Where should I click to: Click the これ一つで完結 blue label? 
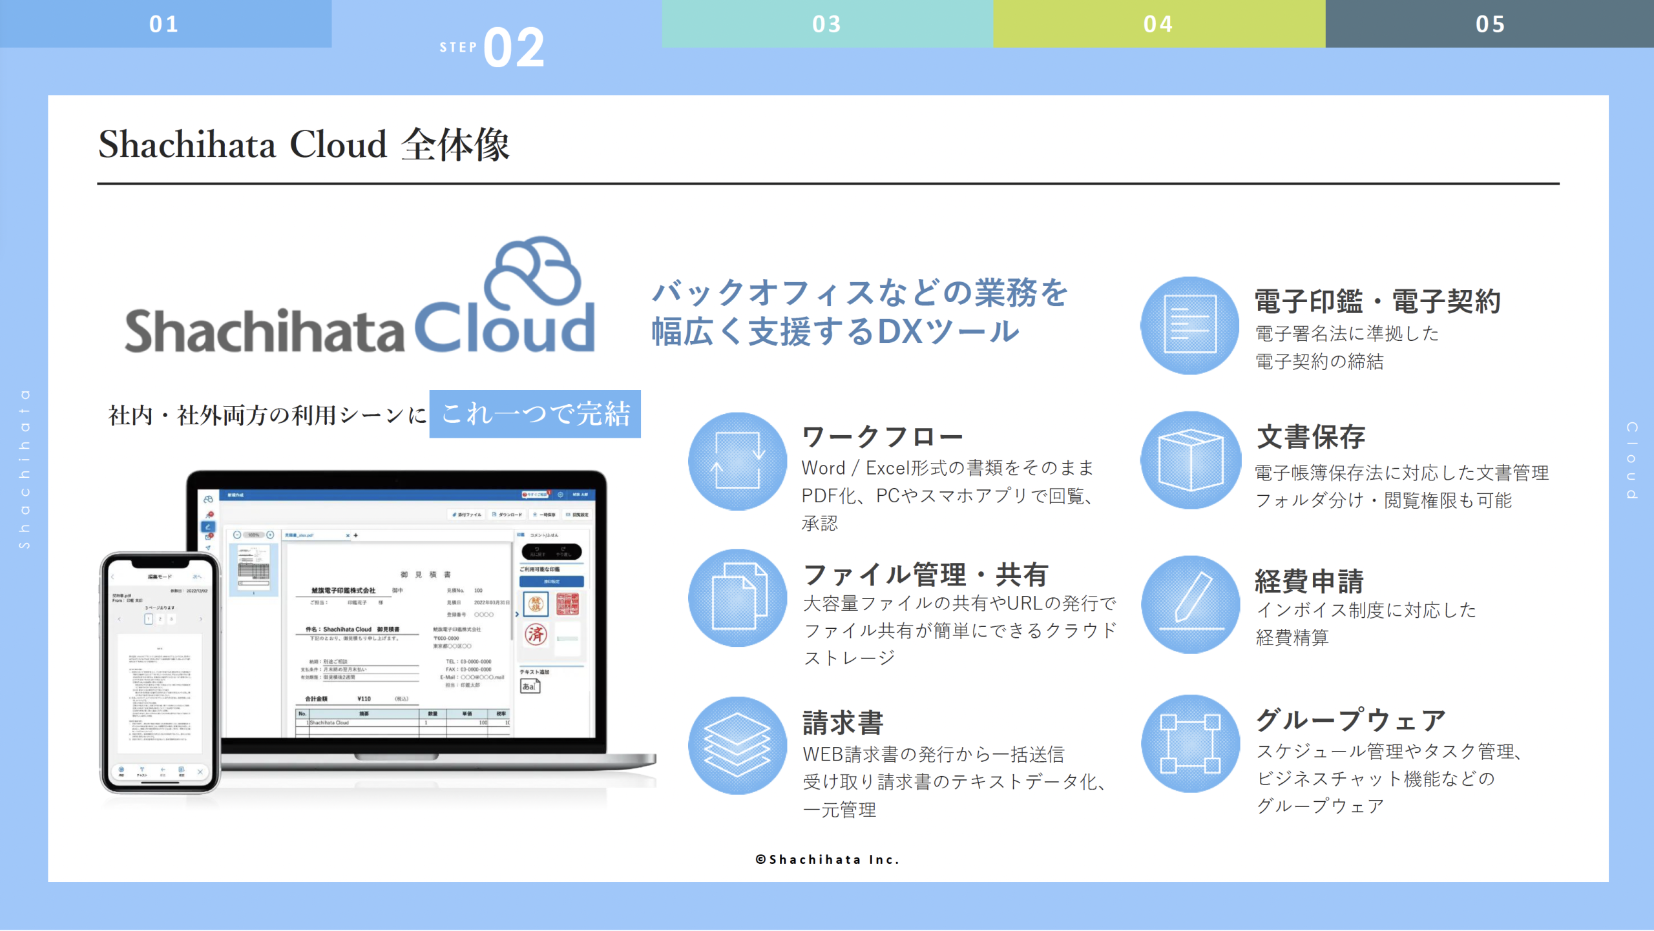click(x=535, y=414)
